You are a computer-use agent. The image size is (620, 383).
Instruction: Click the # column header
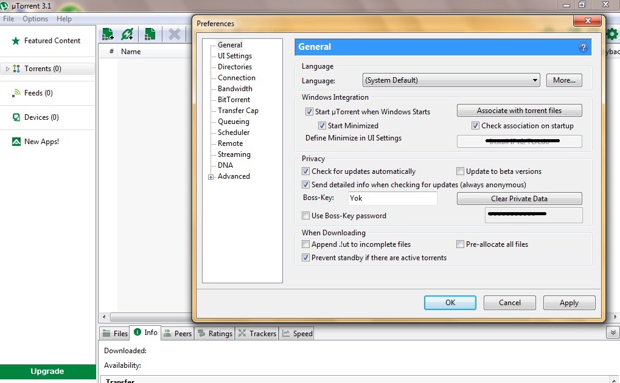click(x=111, y=52)
